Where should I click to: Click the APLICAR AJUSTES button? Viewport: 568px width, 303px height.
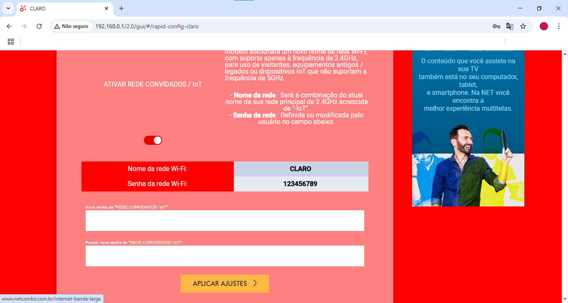[225, 283]
